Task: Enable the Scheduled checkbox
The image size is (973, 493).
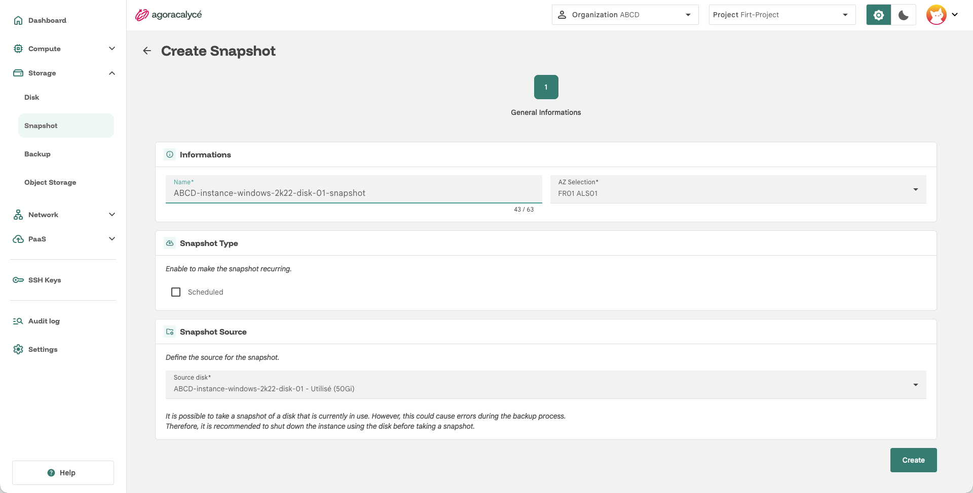Action: coord(176,292)
